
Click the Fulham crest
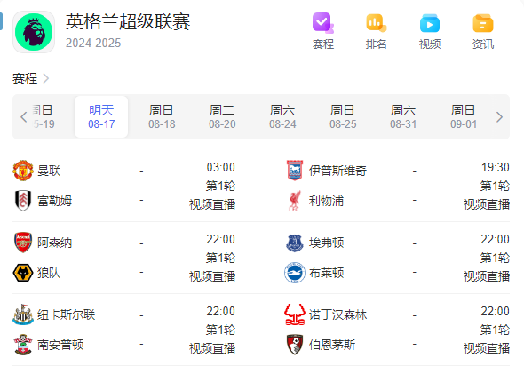[x=23, y=201]
